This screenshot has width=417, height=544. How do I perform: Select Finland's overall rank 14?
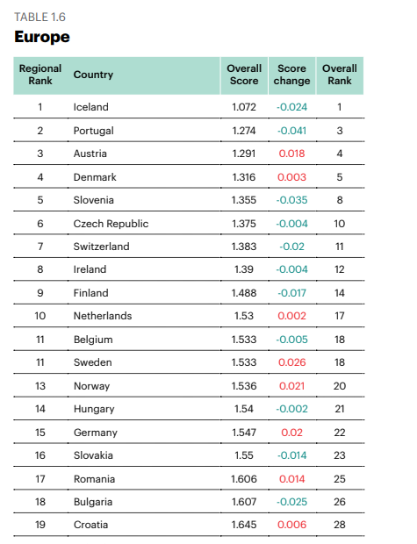340,293
